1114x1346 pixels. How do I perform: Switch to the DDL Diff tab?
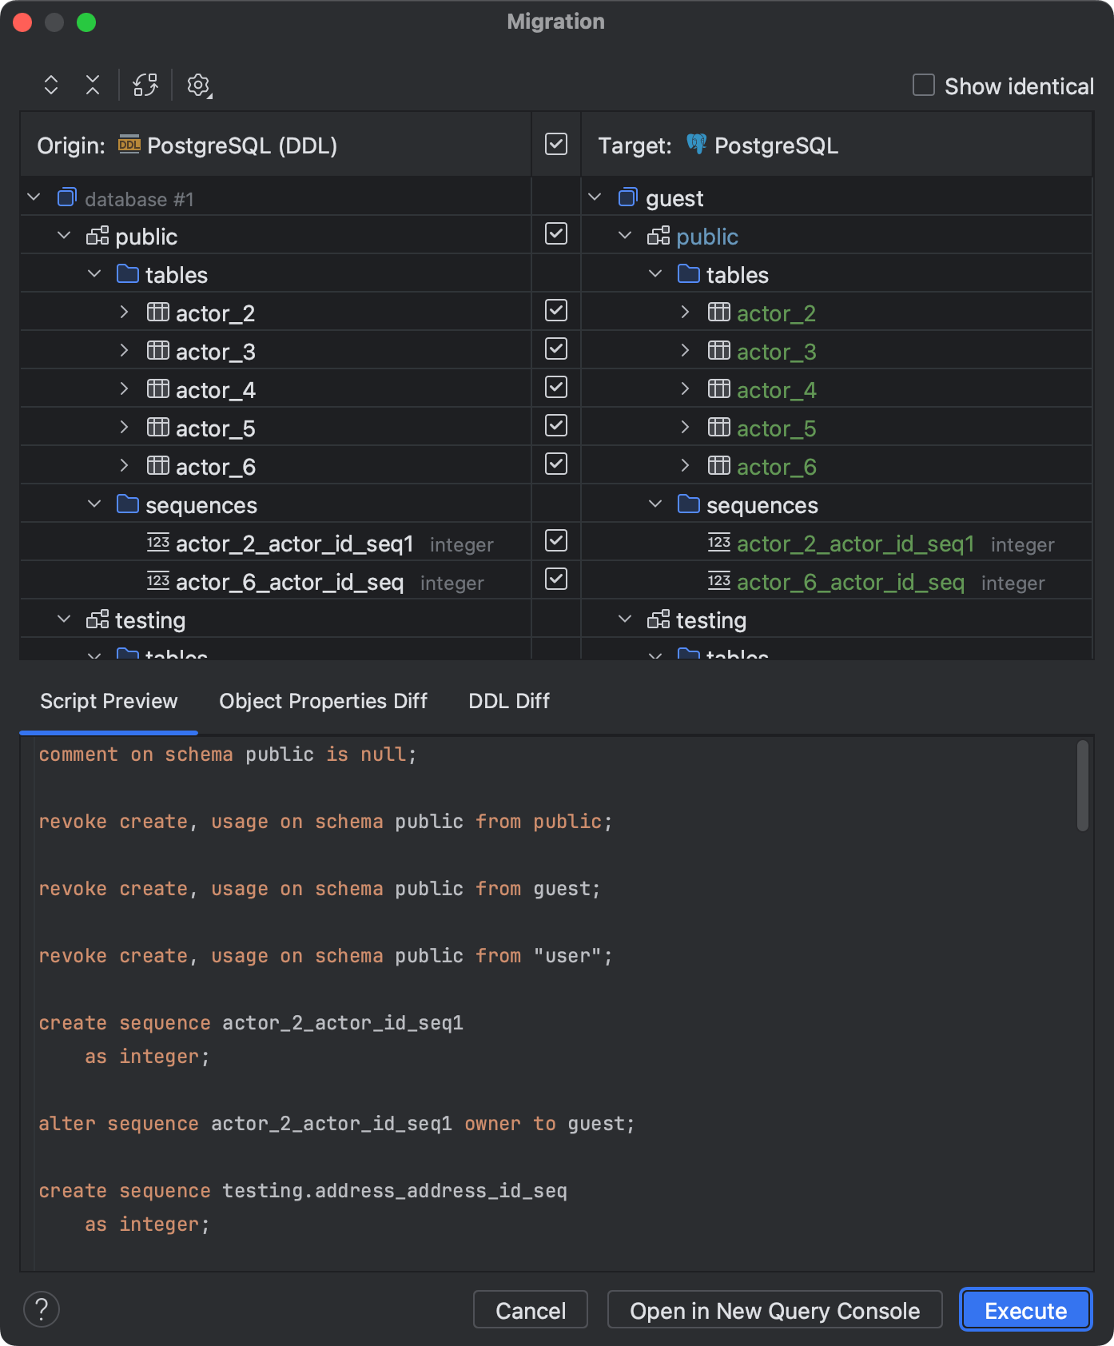(x=509, y=701)
